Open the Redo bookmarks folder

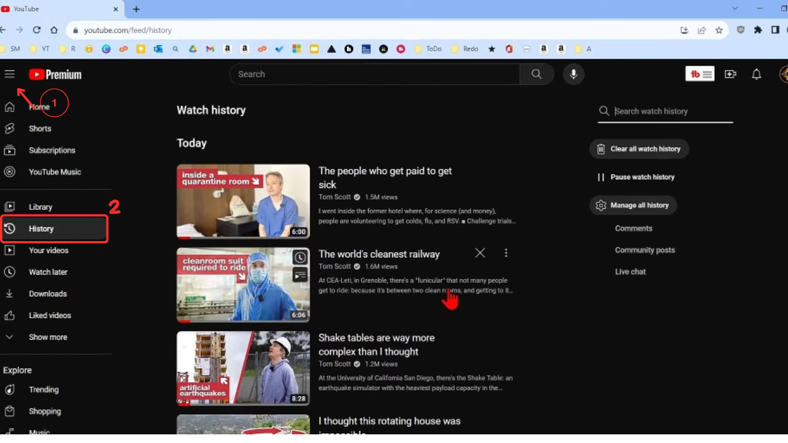[465, 49]
